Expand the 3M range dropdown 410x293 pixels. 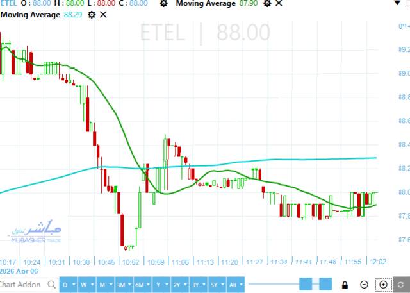click(x=122, y=285)
